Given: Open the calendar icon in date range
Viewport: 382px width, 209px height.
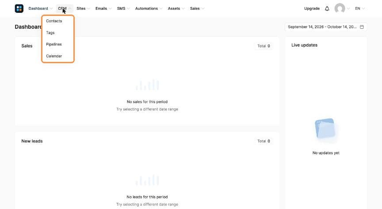Looking at the screenshot, I should click(x=362, y=27).
